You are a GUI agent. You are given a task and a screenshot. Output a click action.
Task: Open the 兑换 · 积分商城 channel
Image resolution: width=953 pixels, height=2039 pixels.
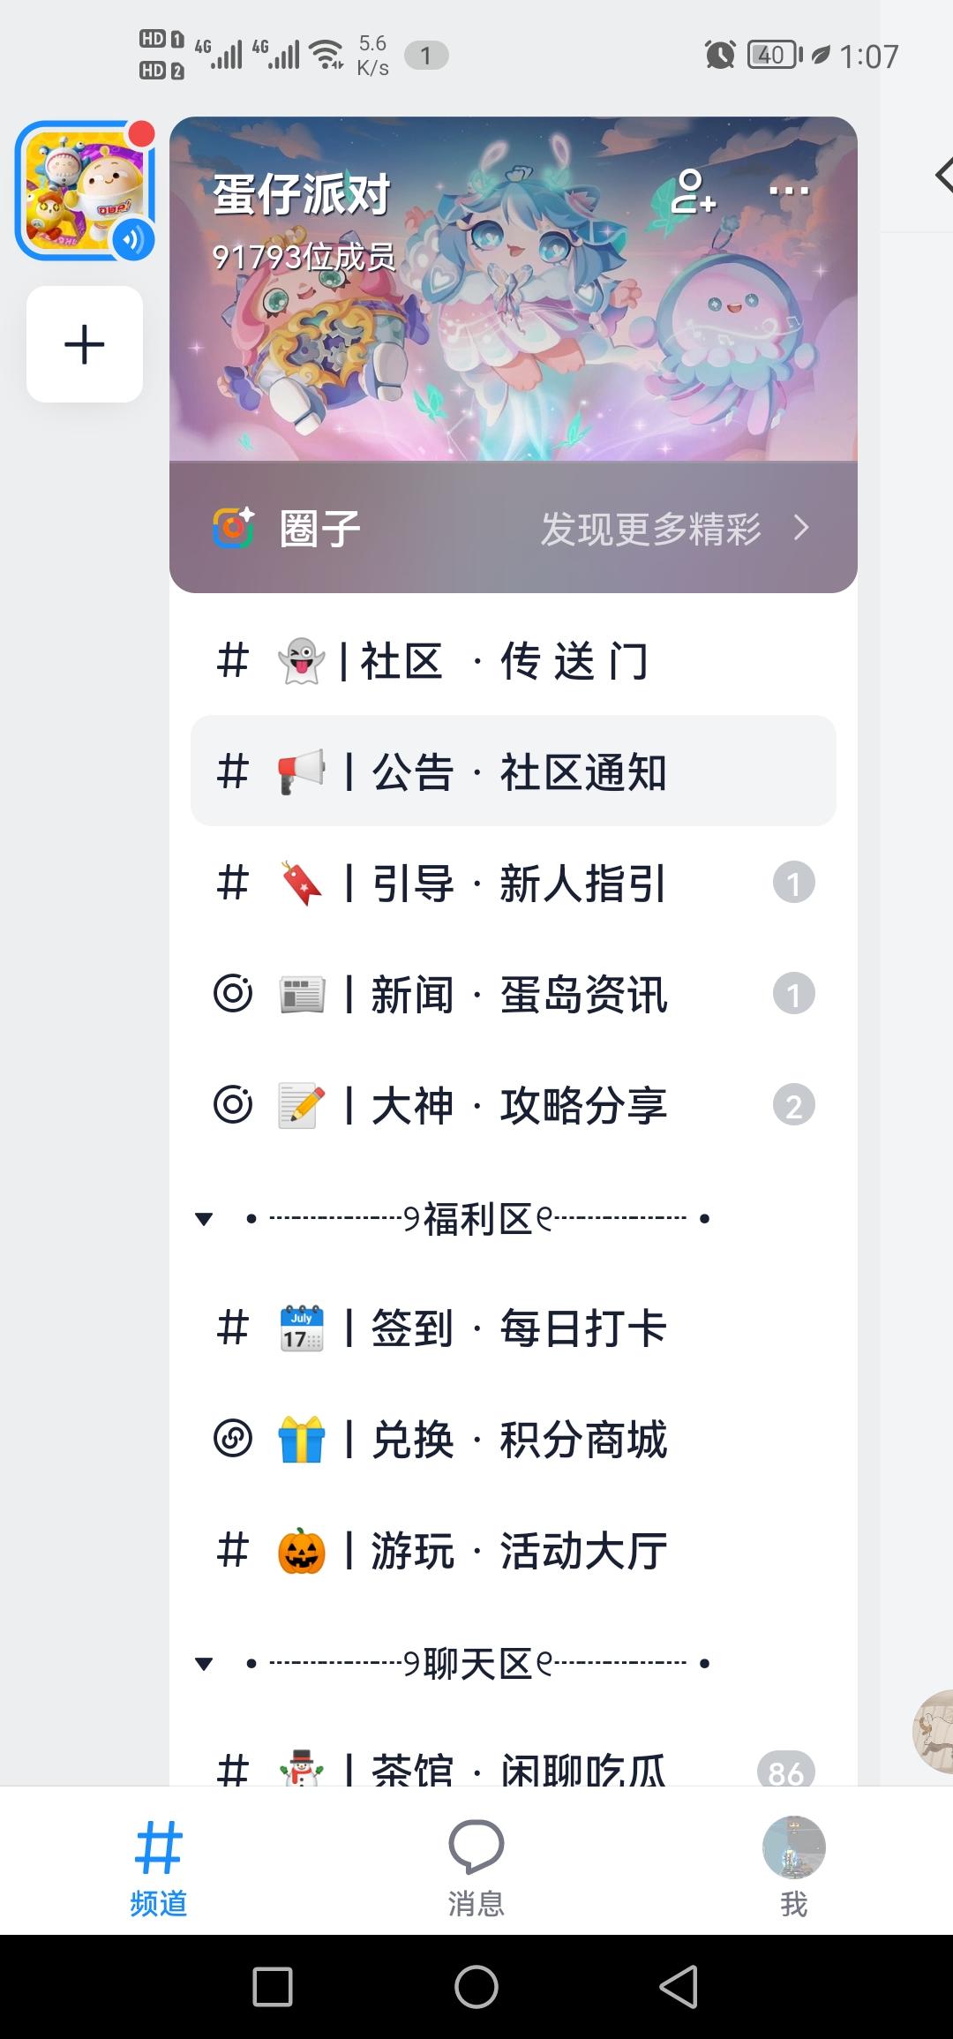(514, 1439)
